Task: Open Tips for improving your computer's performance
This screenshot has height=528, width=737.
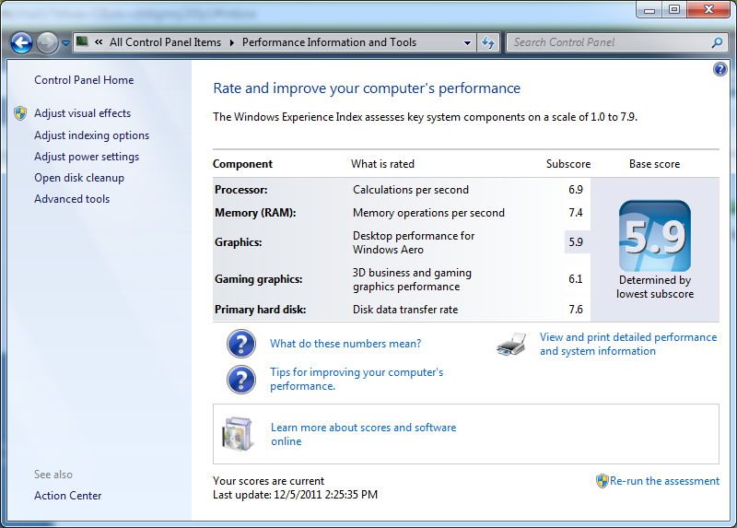Action: (357, 379)
